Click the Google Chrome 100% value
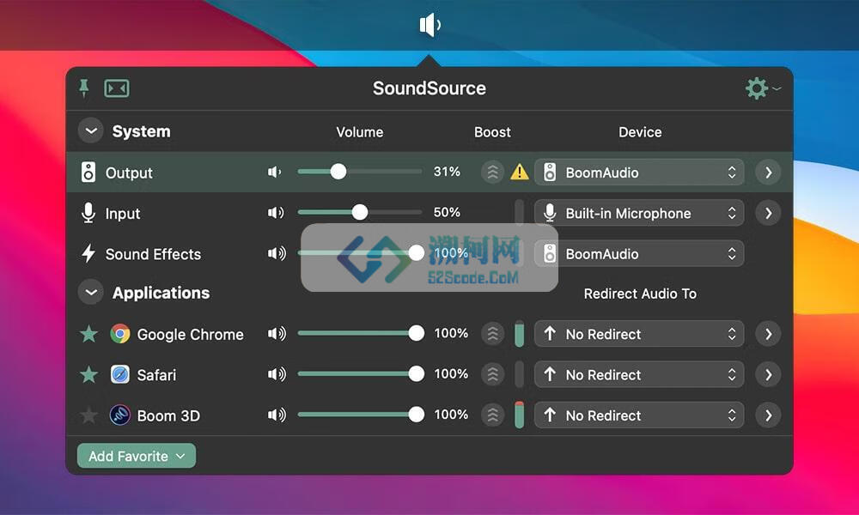 pyautogui.click(x=452, y=333)
